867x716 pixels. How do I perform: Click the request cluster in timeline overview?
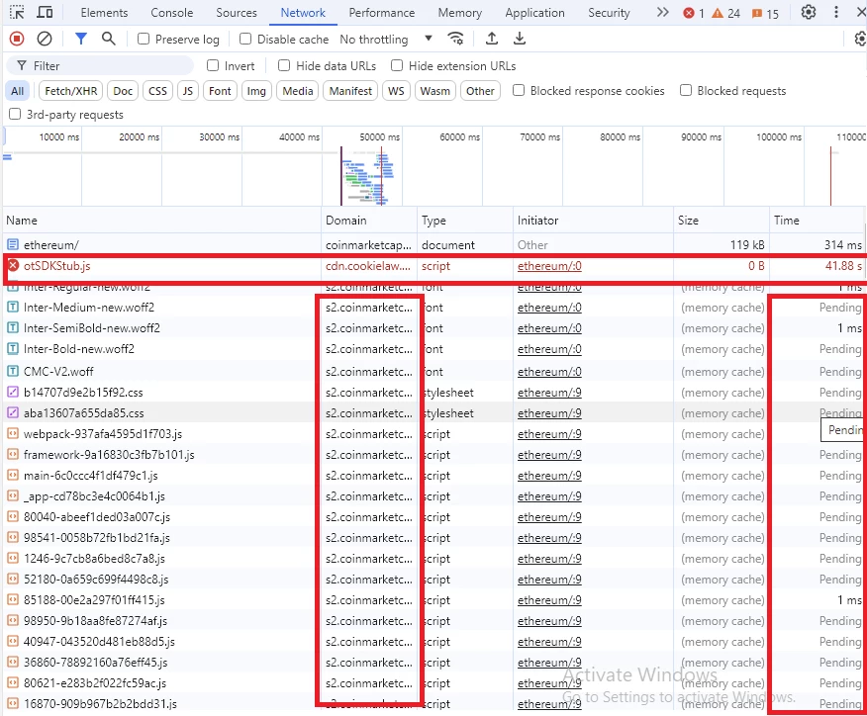tap(368, 177)
